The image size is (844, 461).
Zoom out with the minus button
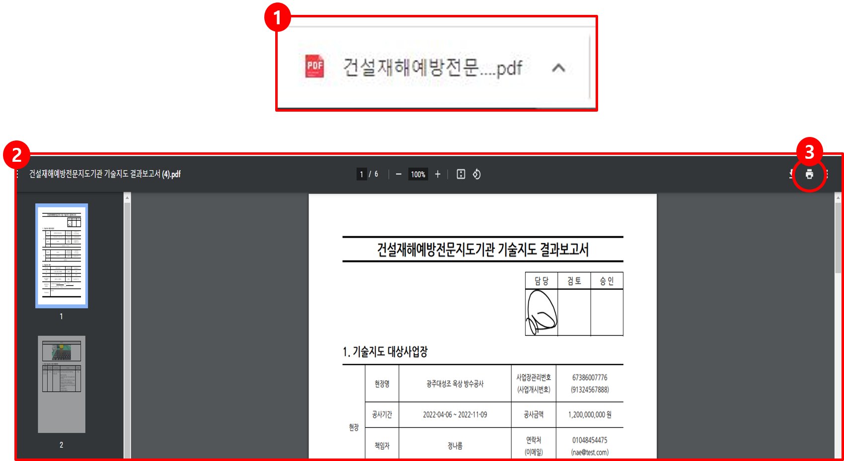(398, 174)
